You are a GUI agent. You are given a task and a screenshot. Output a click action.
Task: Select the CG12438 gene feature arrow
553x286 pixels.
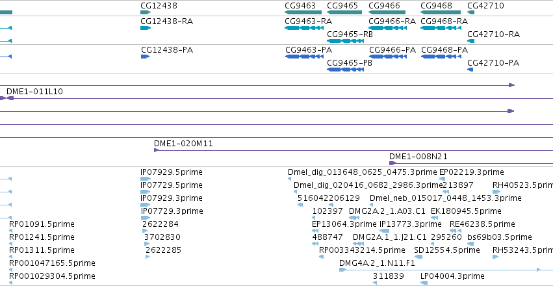pos(146,12)
